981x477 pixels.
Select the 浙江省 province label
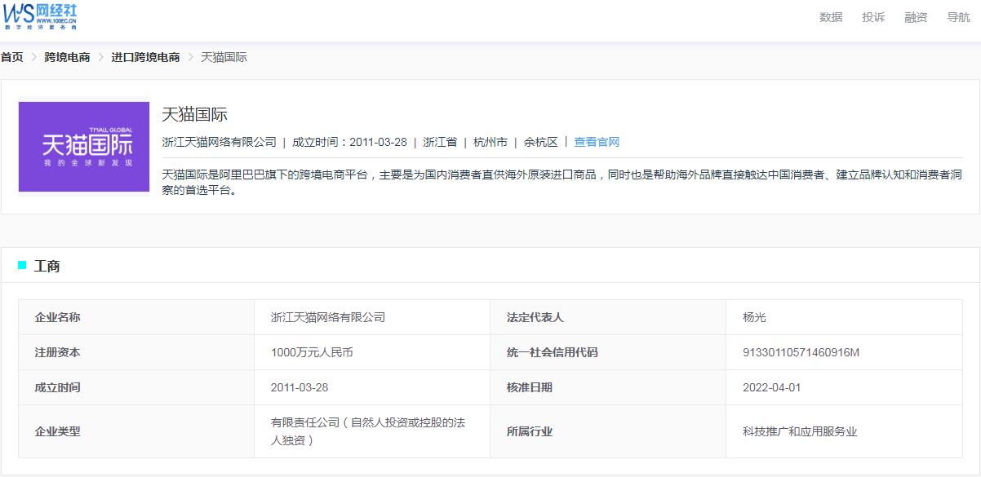[440, 141]
